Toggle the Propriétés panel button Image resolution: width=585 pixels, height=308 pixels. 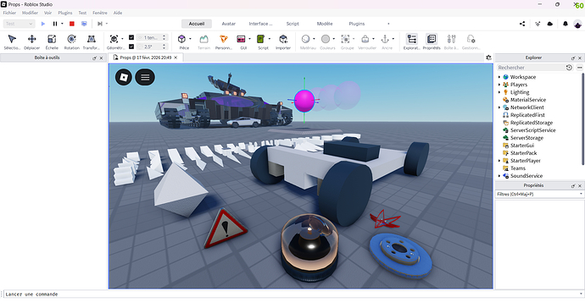pyautogui.click(x=432, y=41)
